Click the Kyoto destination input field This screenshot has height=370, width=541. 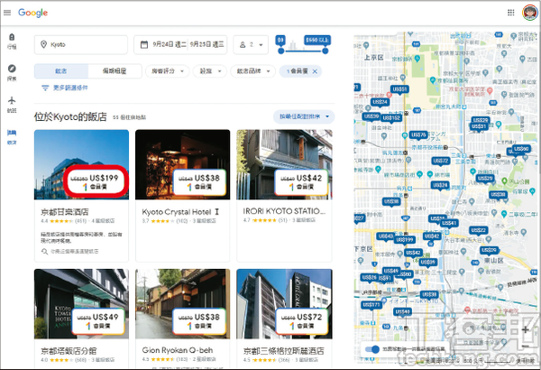point(81,44)
